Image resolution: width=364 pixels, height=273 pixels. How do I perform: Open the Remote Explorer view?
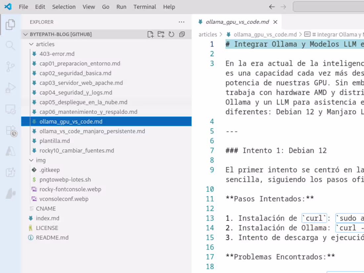click(x=10, y=109)
